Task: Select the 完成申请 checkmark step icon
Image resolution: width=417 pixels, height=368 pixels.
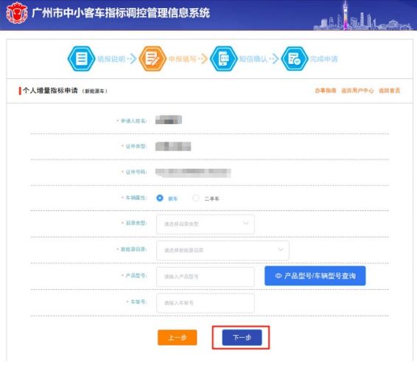Action: click(295, 58)
